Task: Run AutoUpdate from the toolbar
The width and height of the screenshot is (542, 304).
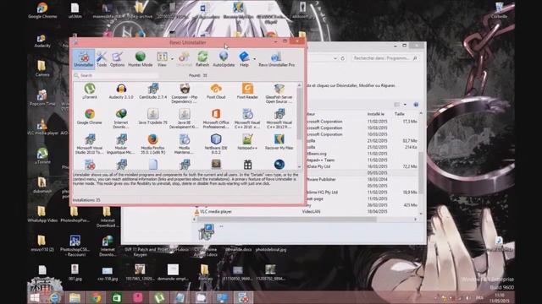Action: click(x=224, y=58)
